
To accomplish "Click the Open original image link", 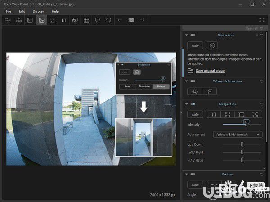I will click(210, 71).
